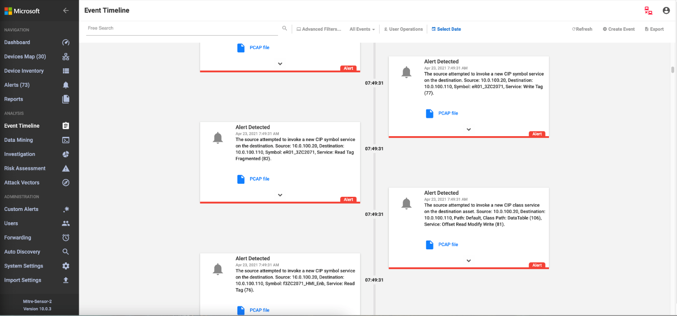The height and width of the screenshot is (316, 677).
Task: Expand the Read Tag Fragmented (82) alert chevron
Action: (280, 195)
